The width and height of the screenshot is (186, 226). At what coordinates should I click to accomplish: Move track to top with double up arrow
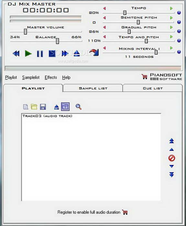coord(171,141)
